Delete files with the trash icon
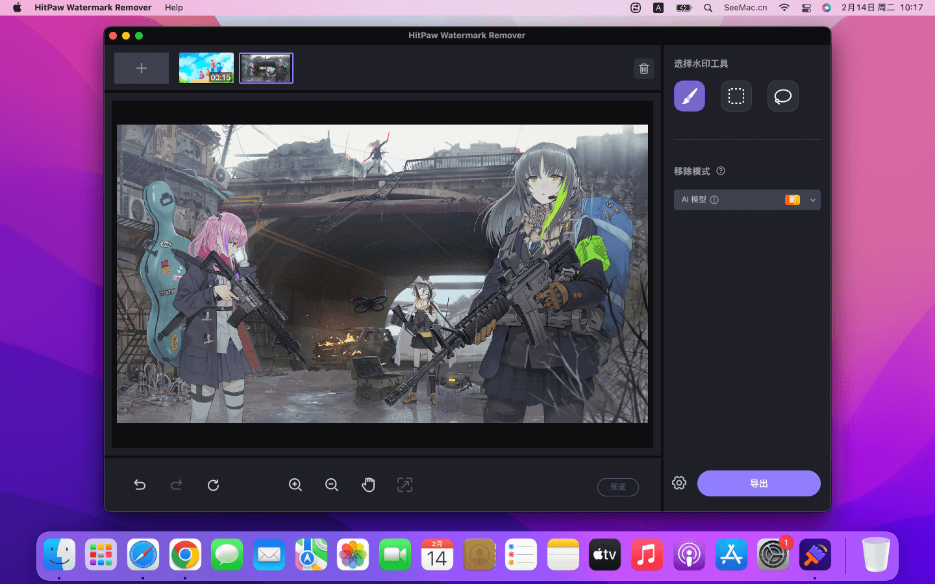935x584 pixels. coord(643,69)
